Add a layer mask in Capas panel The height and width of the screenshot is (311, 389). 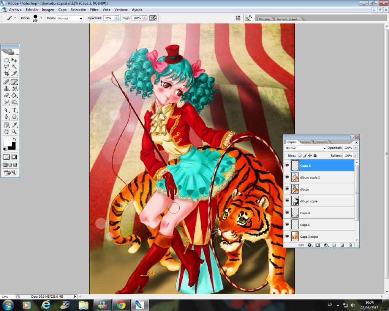point(318,245)
